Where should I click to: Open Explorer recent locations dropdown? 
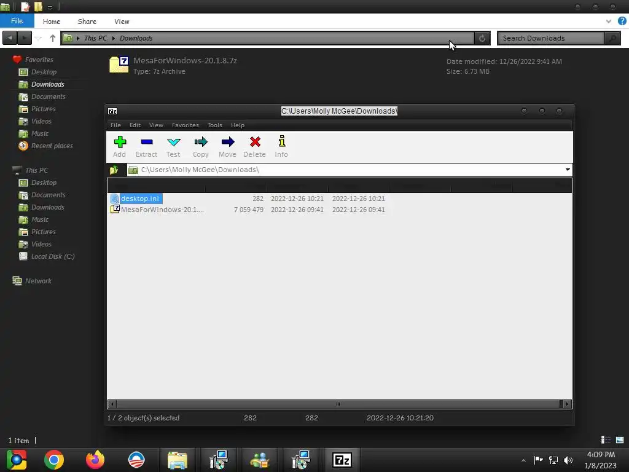[x=39, y=38]
